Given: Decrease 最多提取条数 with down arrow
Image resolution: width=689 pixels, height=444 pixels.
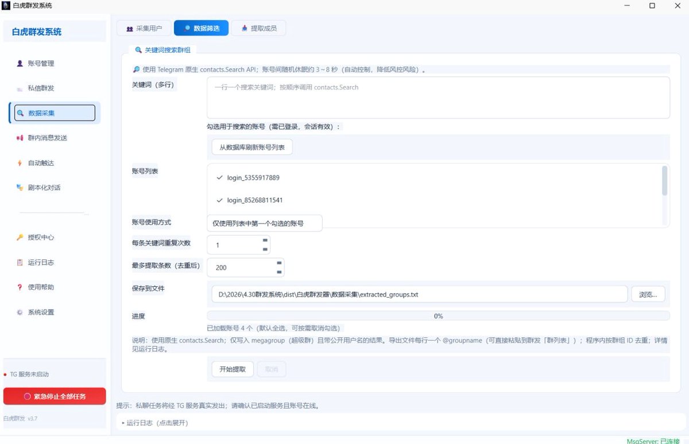Looking at the screenshot, I should tap(279, 272).
